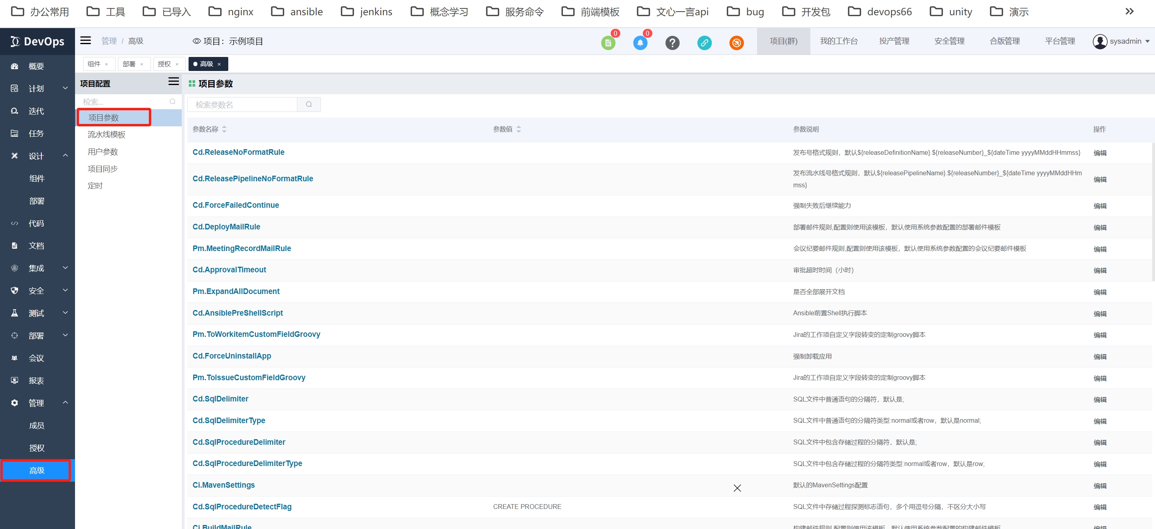1155x529 pixels.
Task: Open the Cd.ReleaseNoFormatRule parameter link
Action: [x=238, y=152]
